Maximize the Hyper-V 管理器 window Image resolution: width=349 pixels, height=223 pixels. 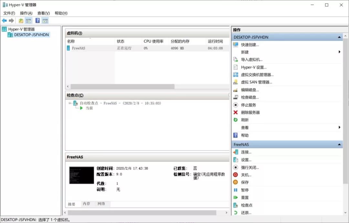point(326,5)
